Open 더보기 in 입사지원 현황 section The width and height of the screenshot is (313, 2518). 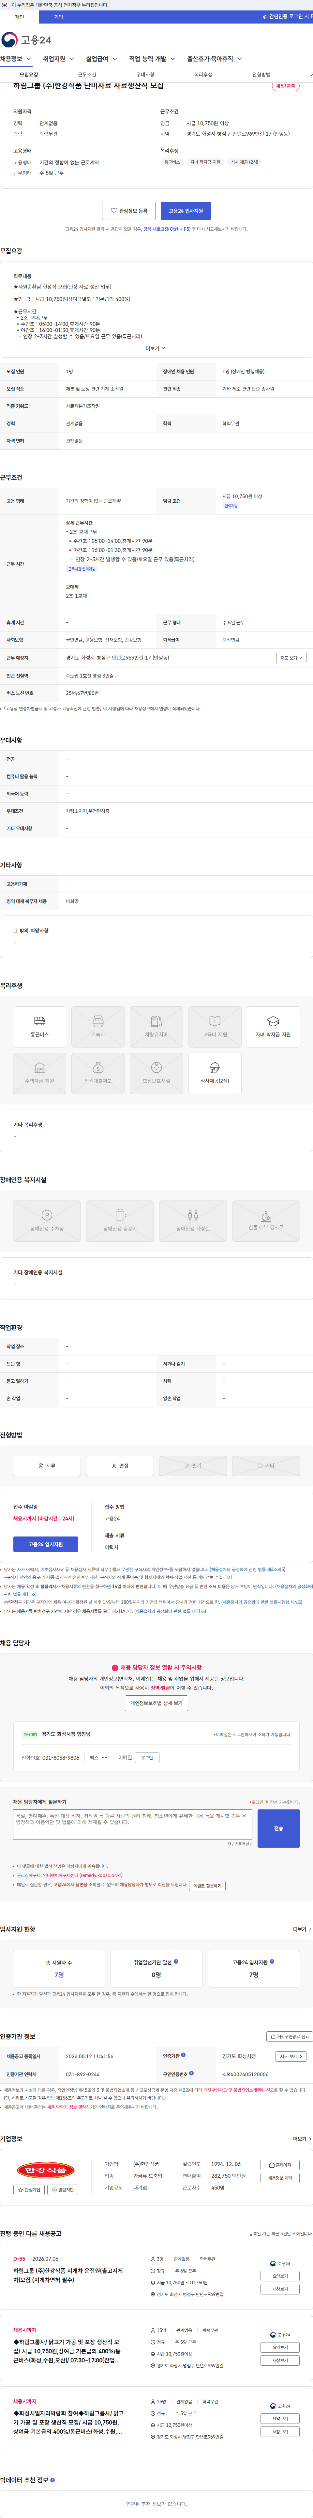302,1930
